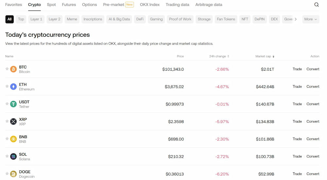Click Trade for DOGE

[297, 174]
